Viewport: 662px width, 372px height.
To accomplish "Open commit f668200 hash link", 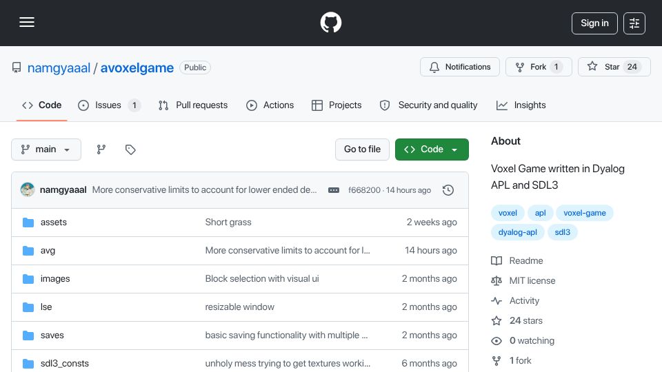I will pyautogui.click(x=364, y=190).
